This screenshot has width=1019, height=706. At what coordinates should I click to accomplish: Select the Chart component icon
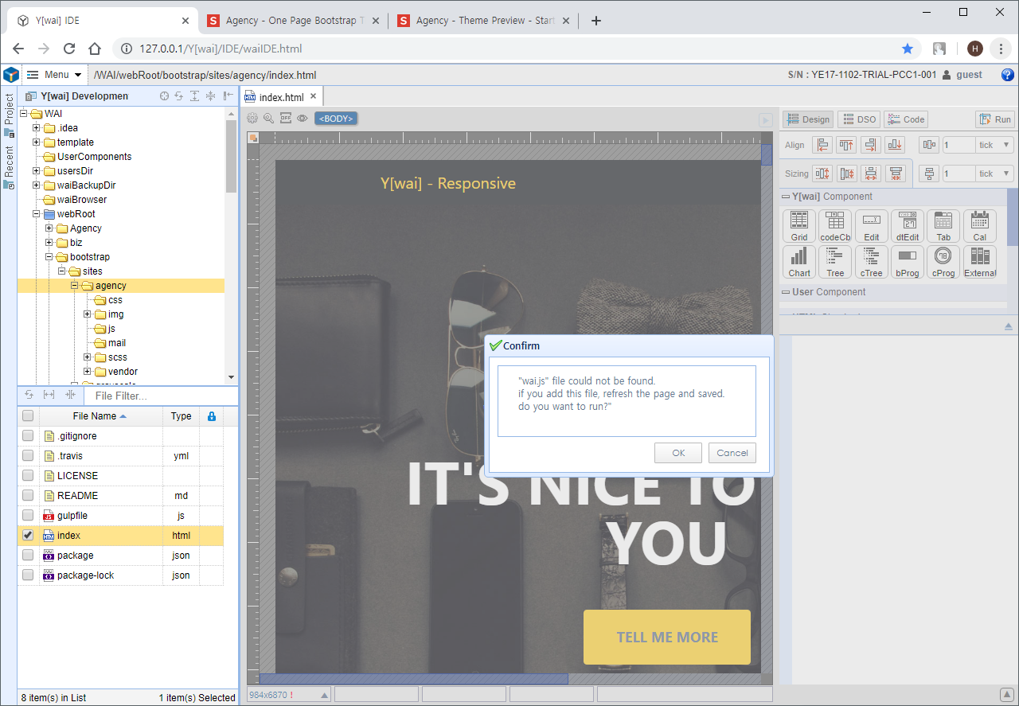pos(799,262)
